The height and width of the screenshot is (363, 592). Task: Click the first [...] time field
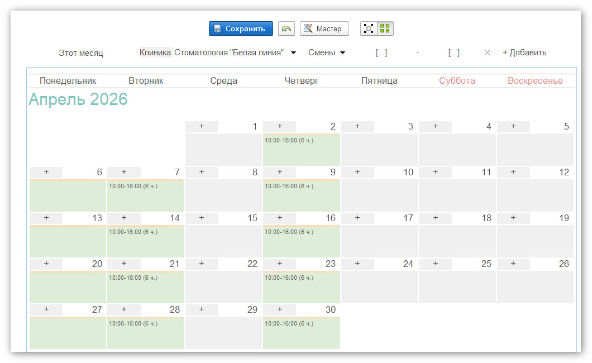(x=381, y=52)
